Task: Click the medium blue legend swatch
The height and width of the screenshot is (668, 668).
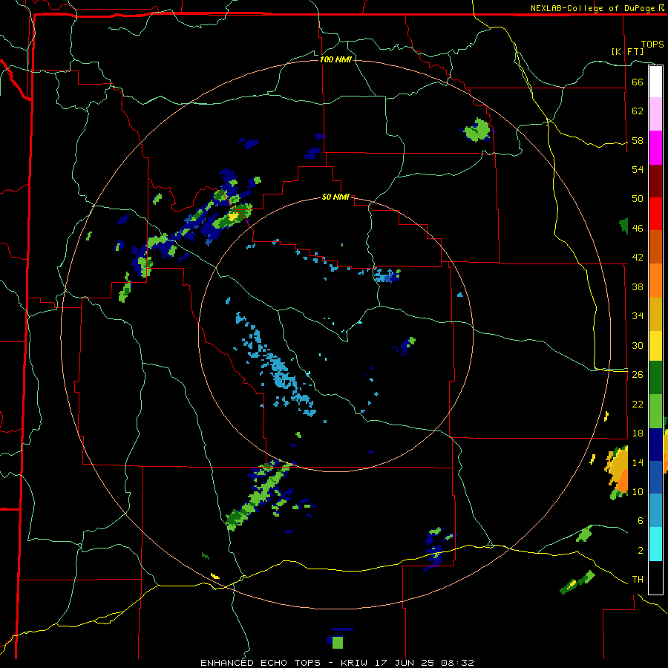Action: click(655, 477)
